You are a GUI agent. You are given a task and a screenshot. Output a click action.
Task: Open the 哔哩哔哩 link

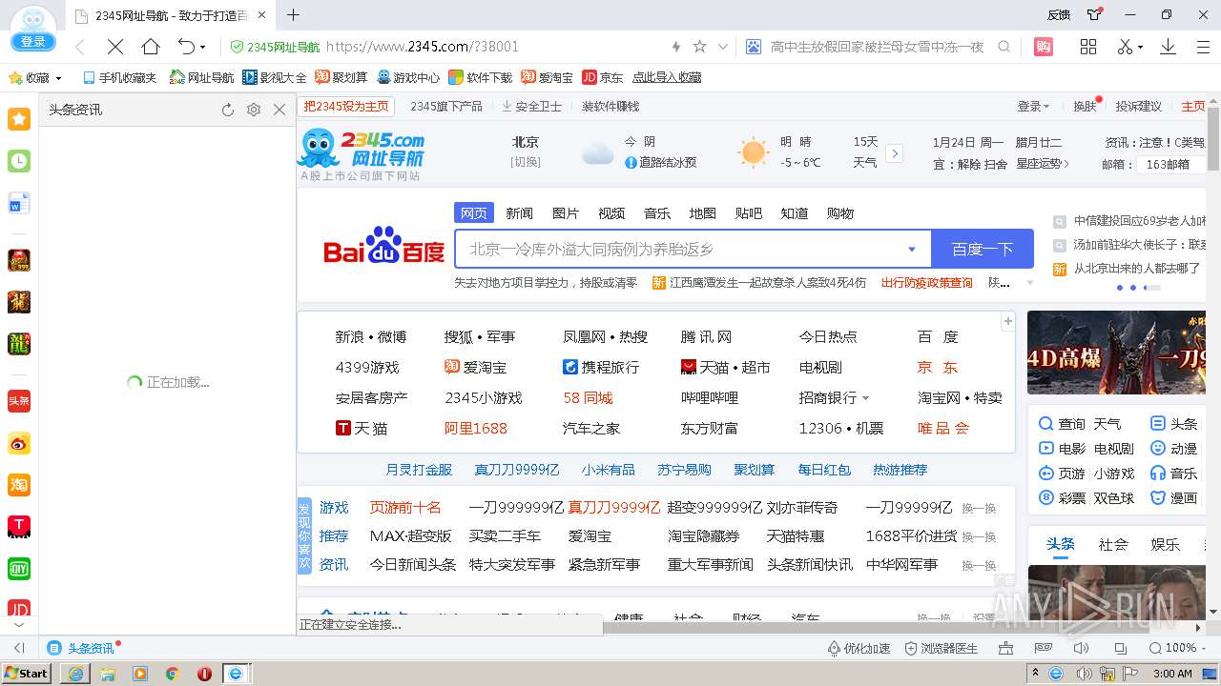click(x=710, y=398)
